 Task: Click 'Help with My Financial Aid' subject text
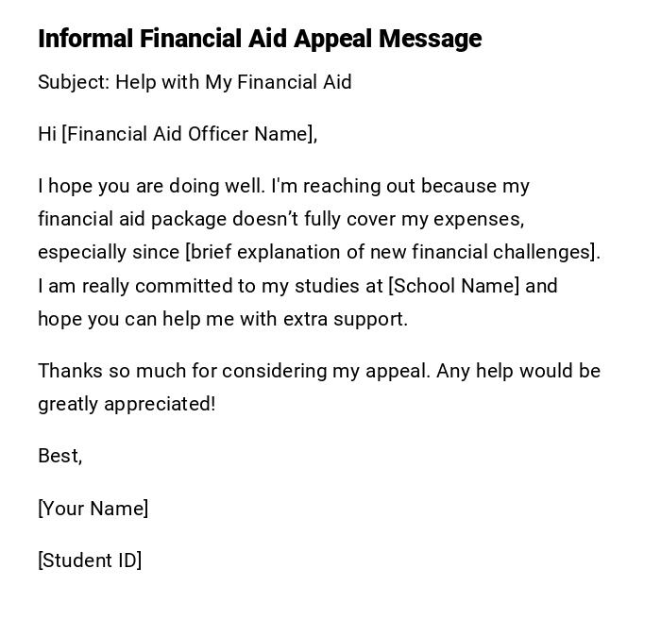pos(233,82)
